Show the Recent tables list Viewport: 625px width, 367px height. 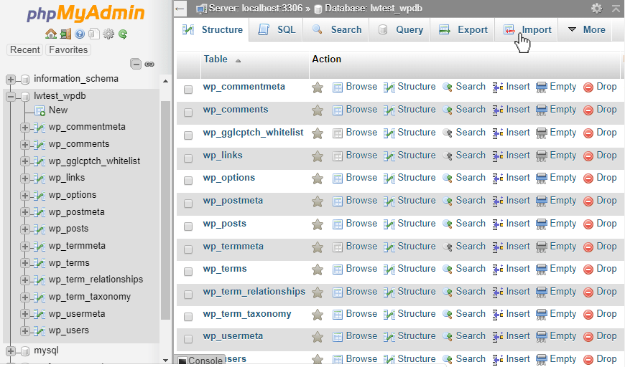click(x=24, y=49)
